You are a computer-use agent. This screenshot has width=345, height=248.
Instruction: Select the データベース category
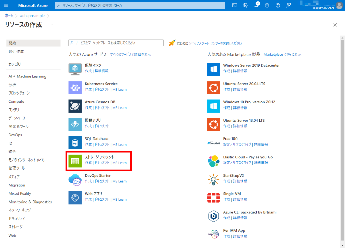[17, 118]
